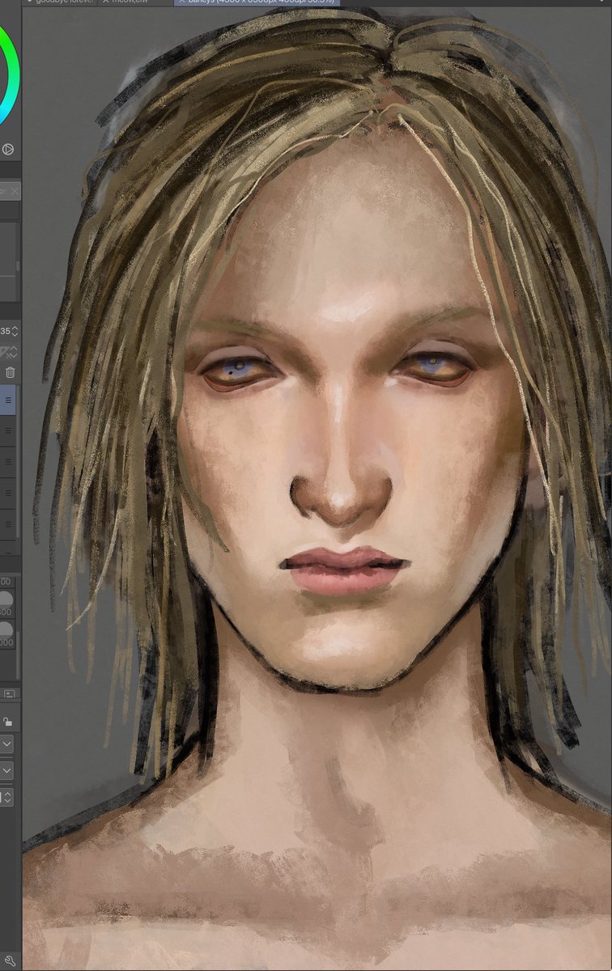Click the stepper arrows above the trash icon
The height and width of the screenshot is (971, 612).
pos(15,352)
